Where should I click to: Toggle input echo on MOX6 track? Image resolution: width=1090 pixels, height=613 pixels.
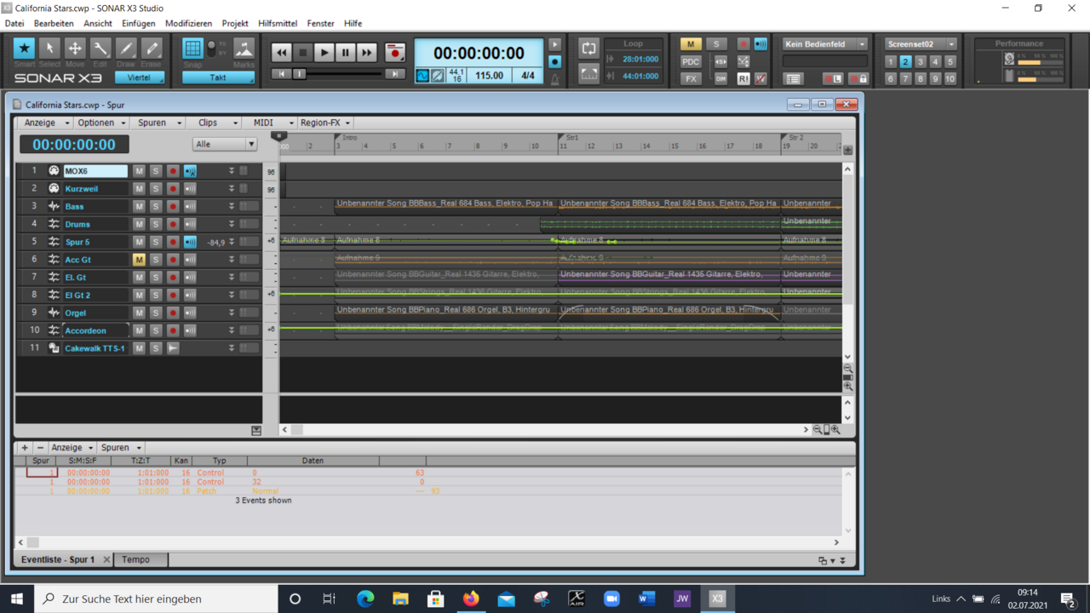(190, 171)
